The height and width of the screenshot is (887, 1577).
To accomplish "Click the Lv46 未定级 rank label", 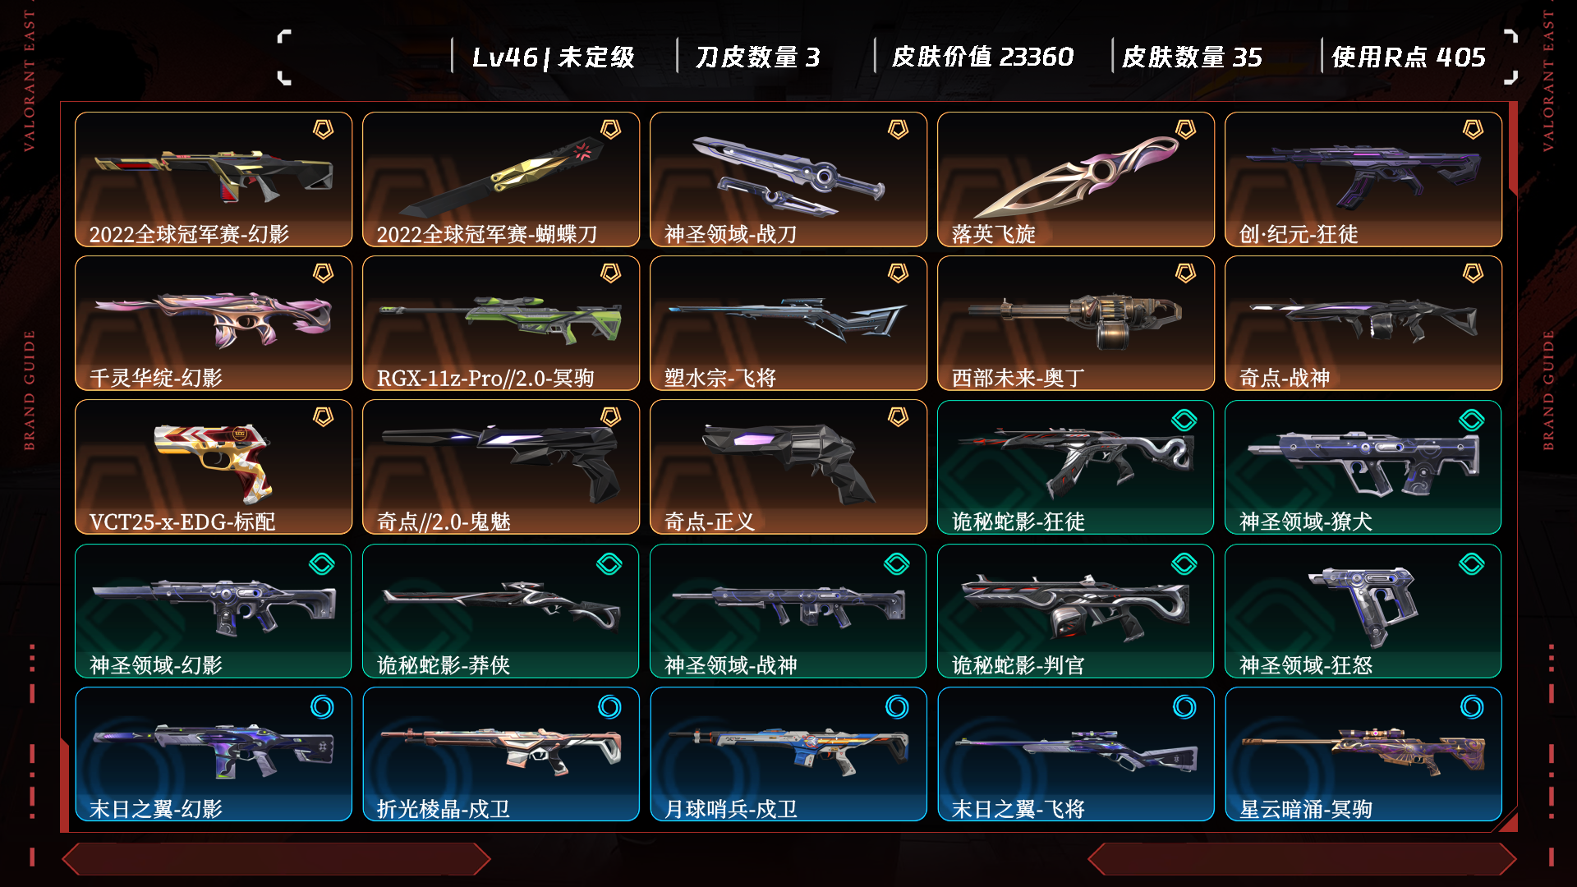I will pyautogui.click(x=554, y=57).
